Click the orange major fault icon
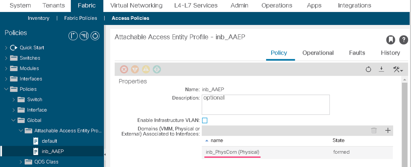The image size is (411, 167). (x=135, y=69)
